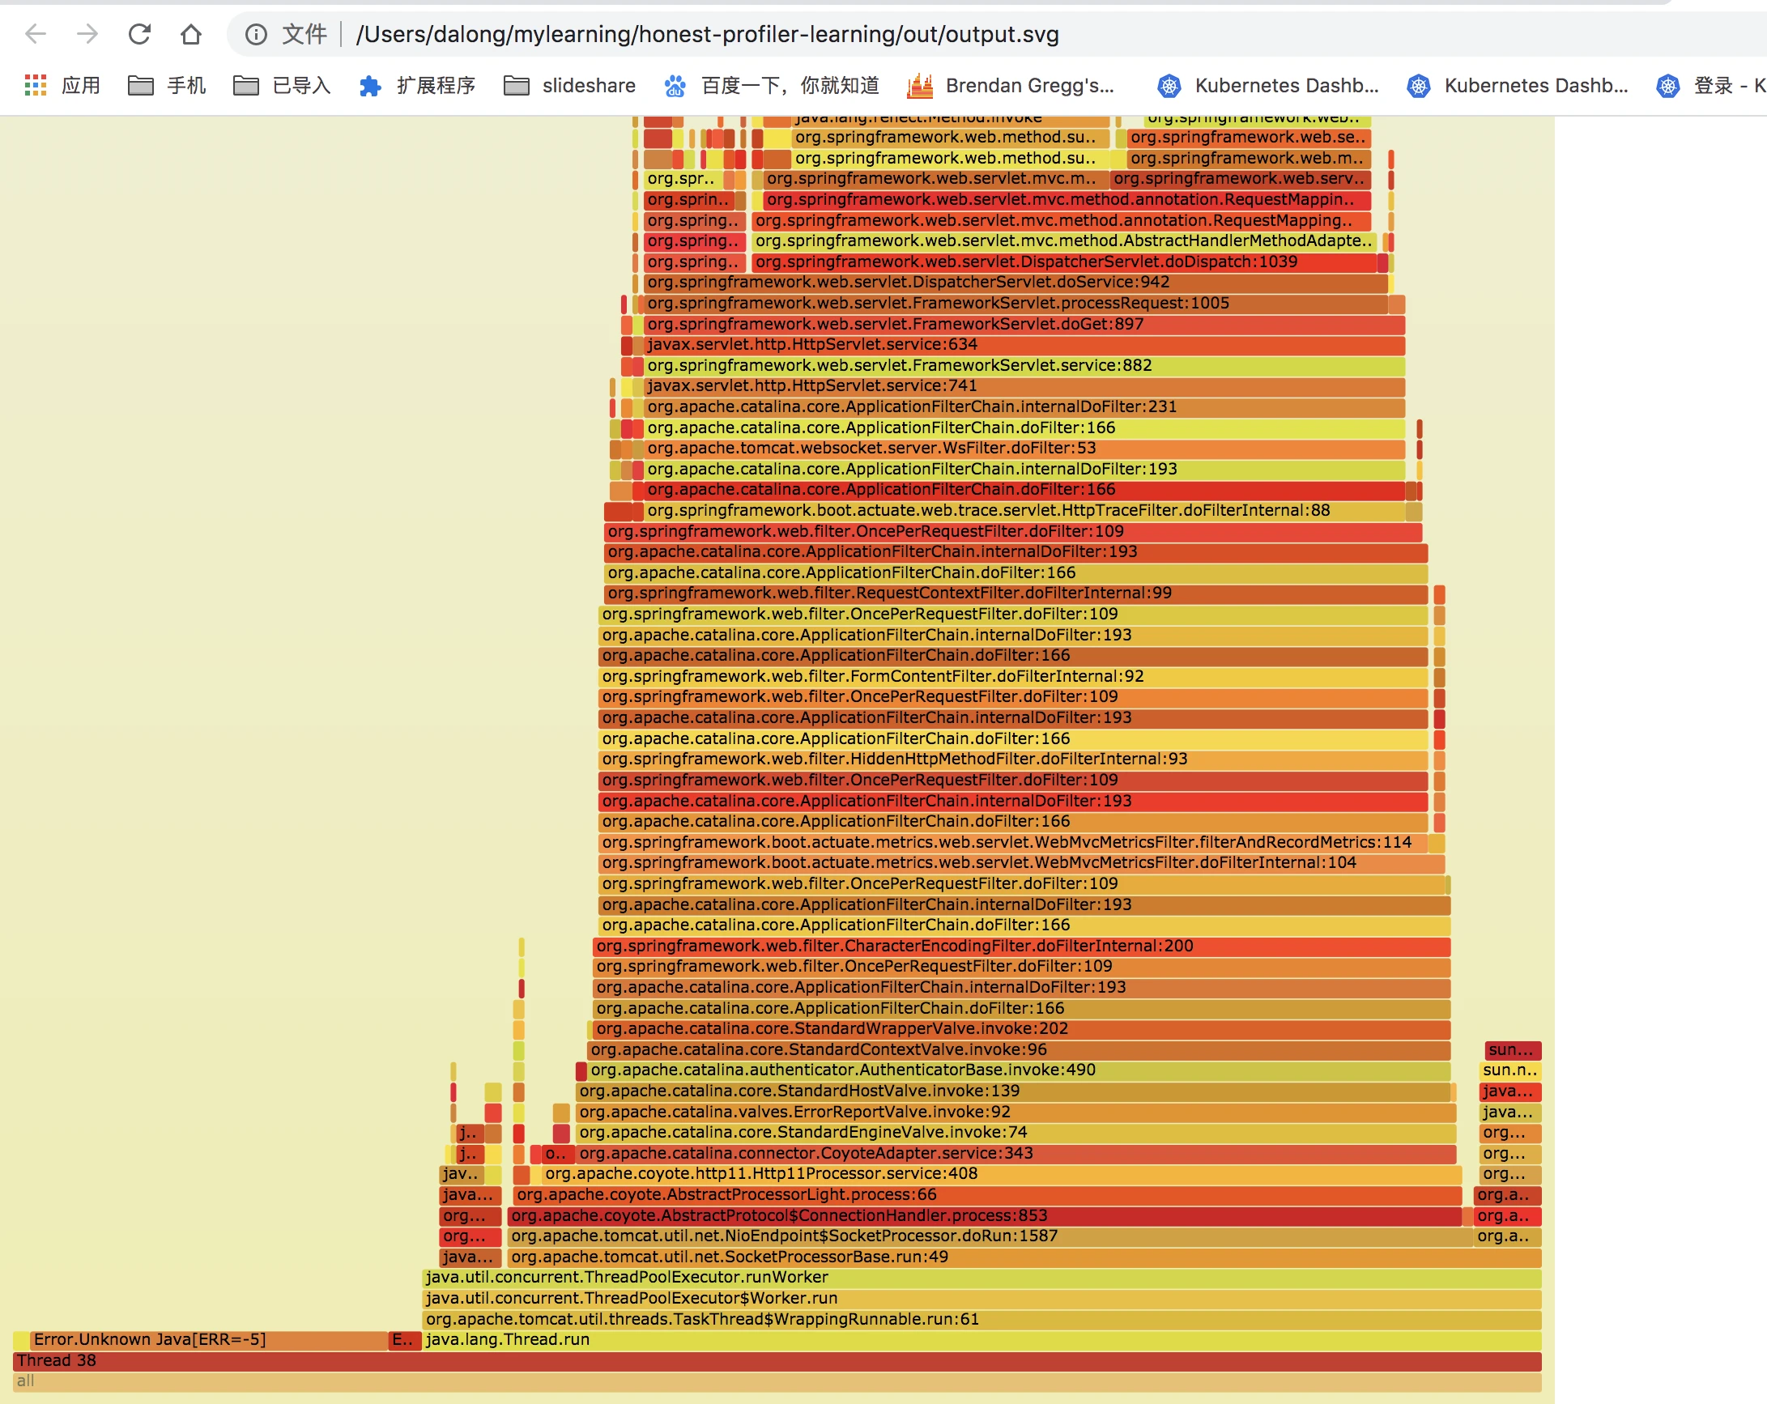Open the 扩展程序 extensions bookmark

417,85
